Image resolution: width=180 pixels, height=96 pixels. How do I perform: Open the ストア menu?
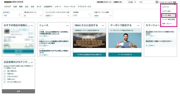coord(39,6)
